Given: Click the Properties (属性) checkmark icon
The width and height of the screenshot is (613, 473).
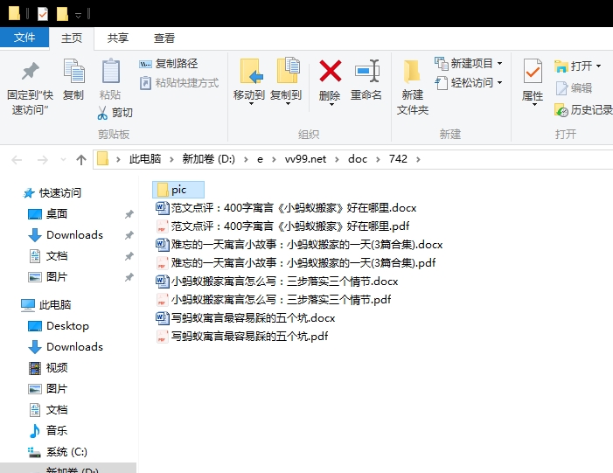Looking at the screenshot, I should 533,71.
